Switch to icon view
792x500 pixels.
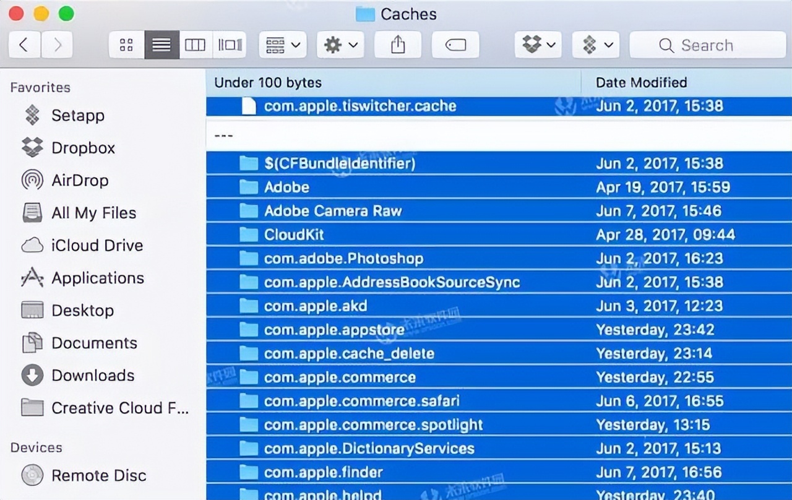click(x=126, y=45)
